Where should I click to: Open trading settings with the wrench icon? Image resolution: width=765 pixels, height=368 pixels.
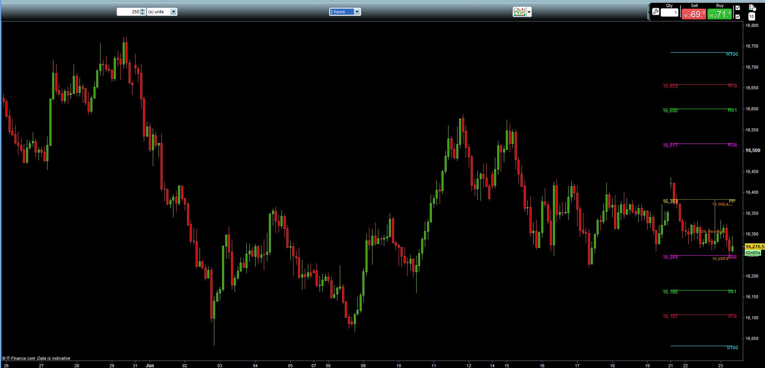[655, 12]
